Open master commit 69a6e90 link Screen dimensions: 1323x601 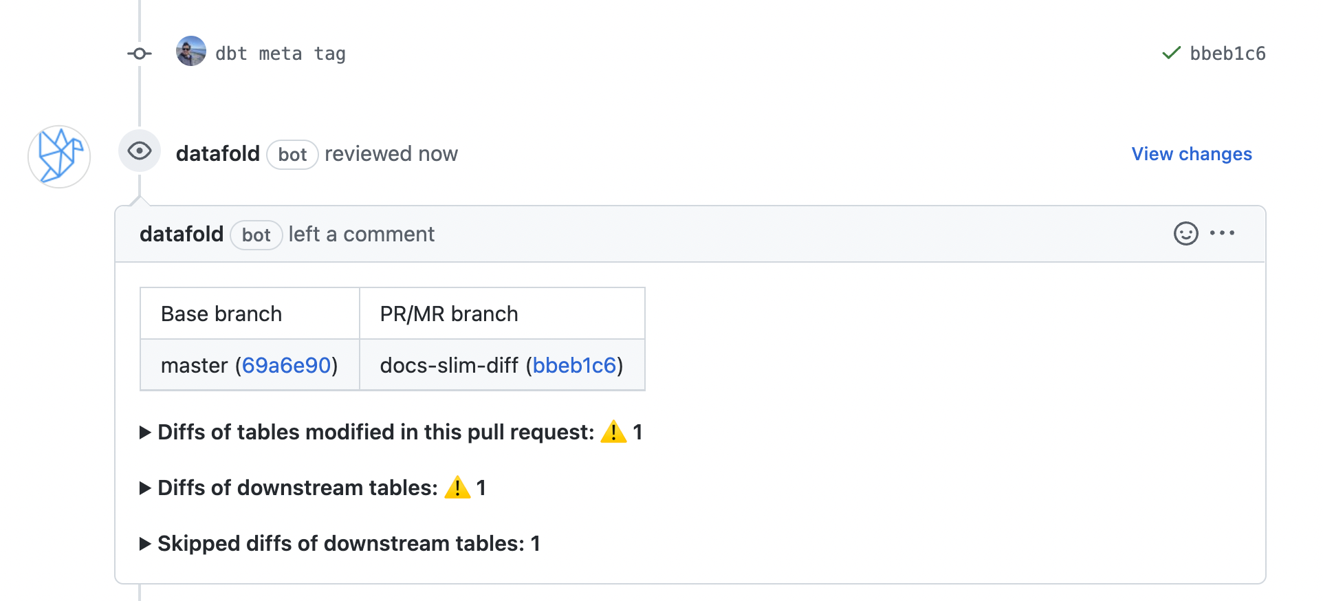point(286,365)
